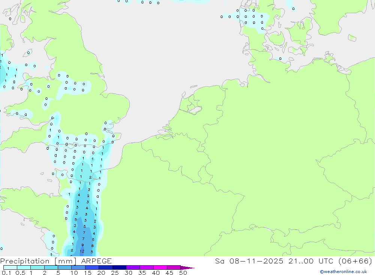The image size is (375, 275).
Task: Click the '0.5' legend scale label
Action: [20, 273]
